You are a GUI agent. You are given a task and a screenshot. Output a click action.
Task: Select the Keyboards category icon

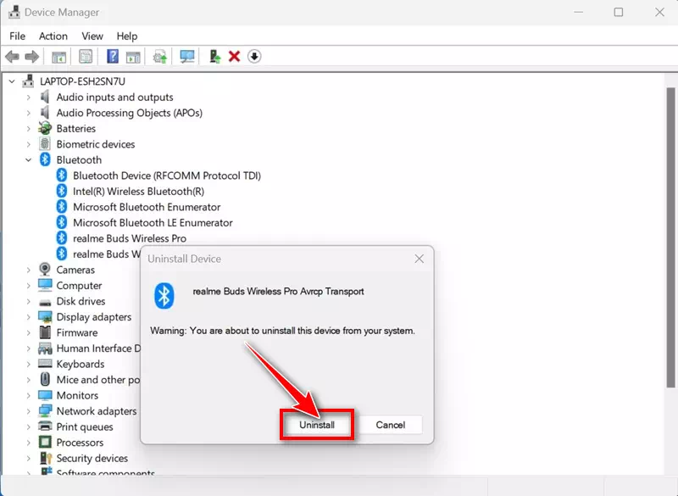(45, 364)
